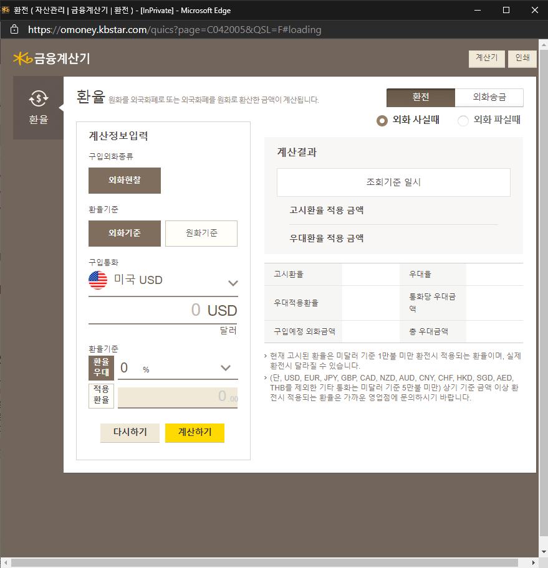Viewport: 548px width, 568px height.
Task: Click the scroll down arrow
Action: (544, 552)
